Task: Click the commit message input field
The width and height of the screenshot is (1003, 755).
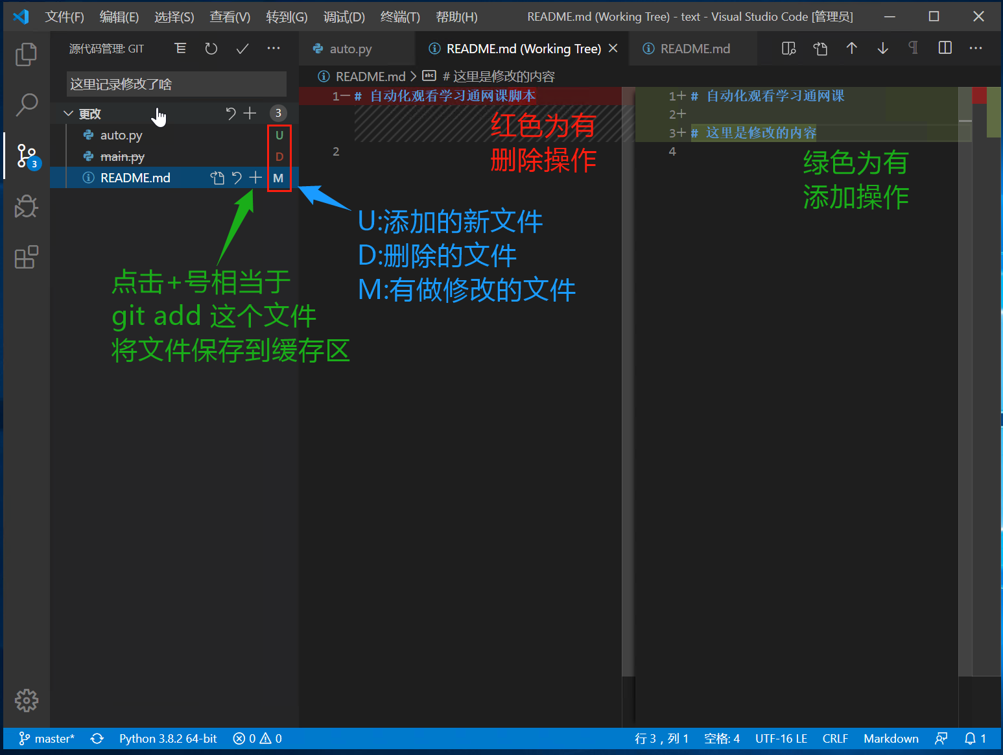Action: [x=176, y=84]
